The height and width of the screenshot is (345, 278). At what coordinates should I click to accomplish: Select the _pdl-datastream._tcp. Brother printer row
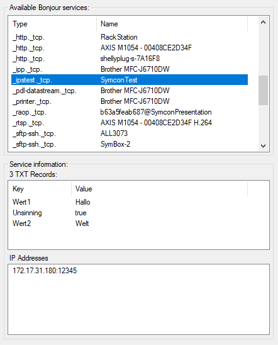(x=130, y=91)
